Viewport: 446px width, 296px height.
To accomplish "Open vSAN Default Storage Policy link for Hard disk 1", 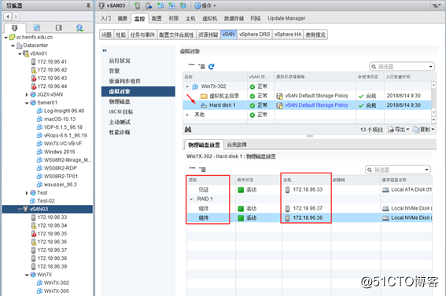I will 316,105.
